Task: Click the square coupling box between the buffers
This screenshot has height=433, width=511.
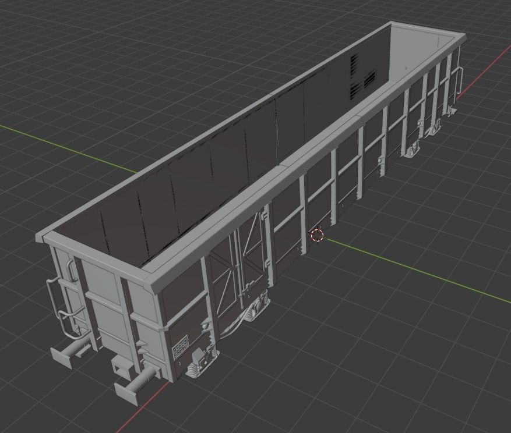Action: 121,367
